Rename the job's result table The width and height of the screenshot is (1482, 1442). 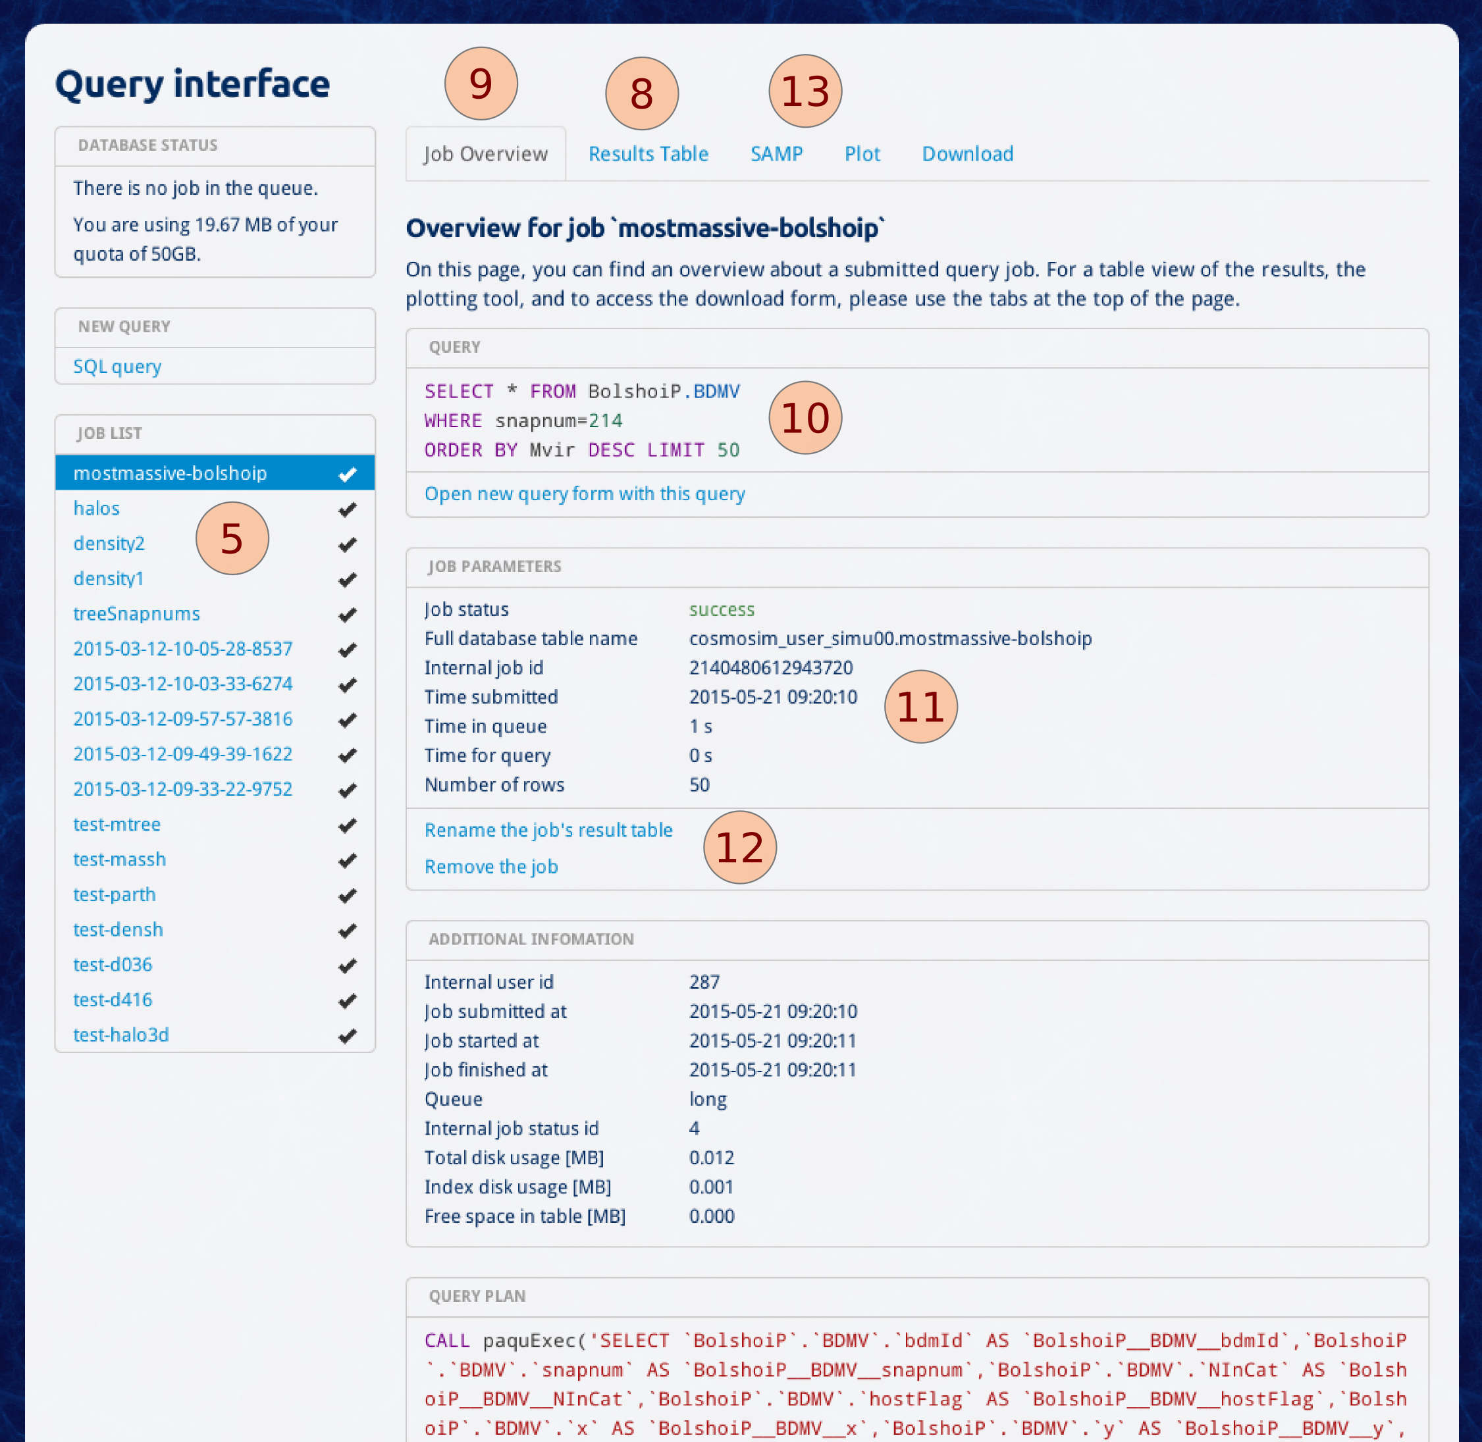548,830
